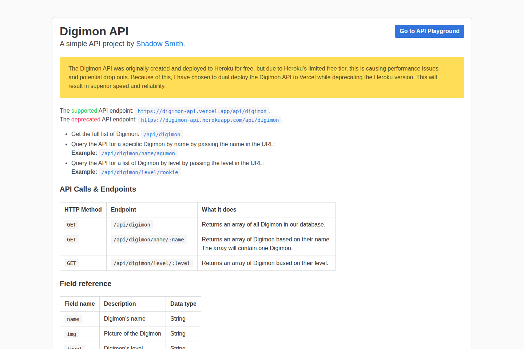Select the /api/digimon/name/agumon example
524x349 pixels.
click(x=138, y=153)
